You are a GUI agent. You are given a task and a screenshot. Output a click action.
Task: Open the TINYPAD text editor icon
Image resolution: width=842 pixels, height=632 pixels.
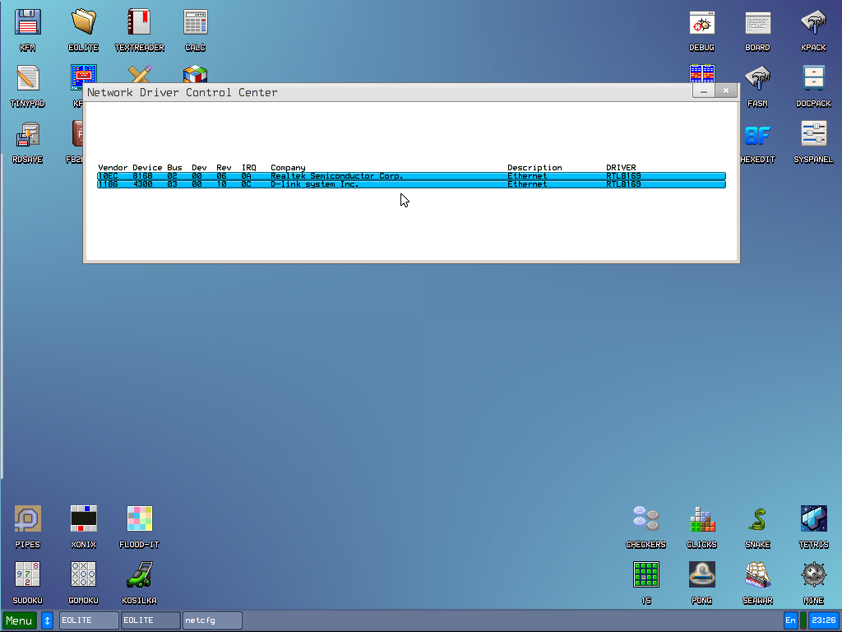28,79
